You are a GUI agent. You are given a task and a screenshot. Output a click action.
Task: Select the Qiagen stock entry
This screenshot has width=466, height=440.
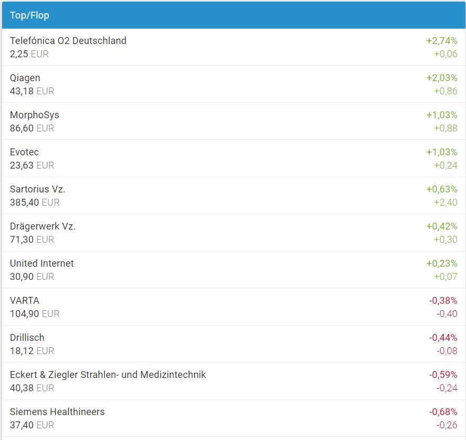25,78
